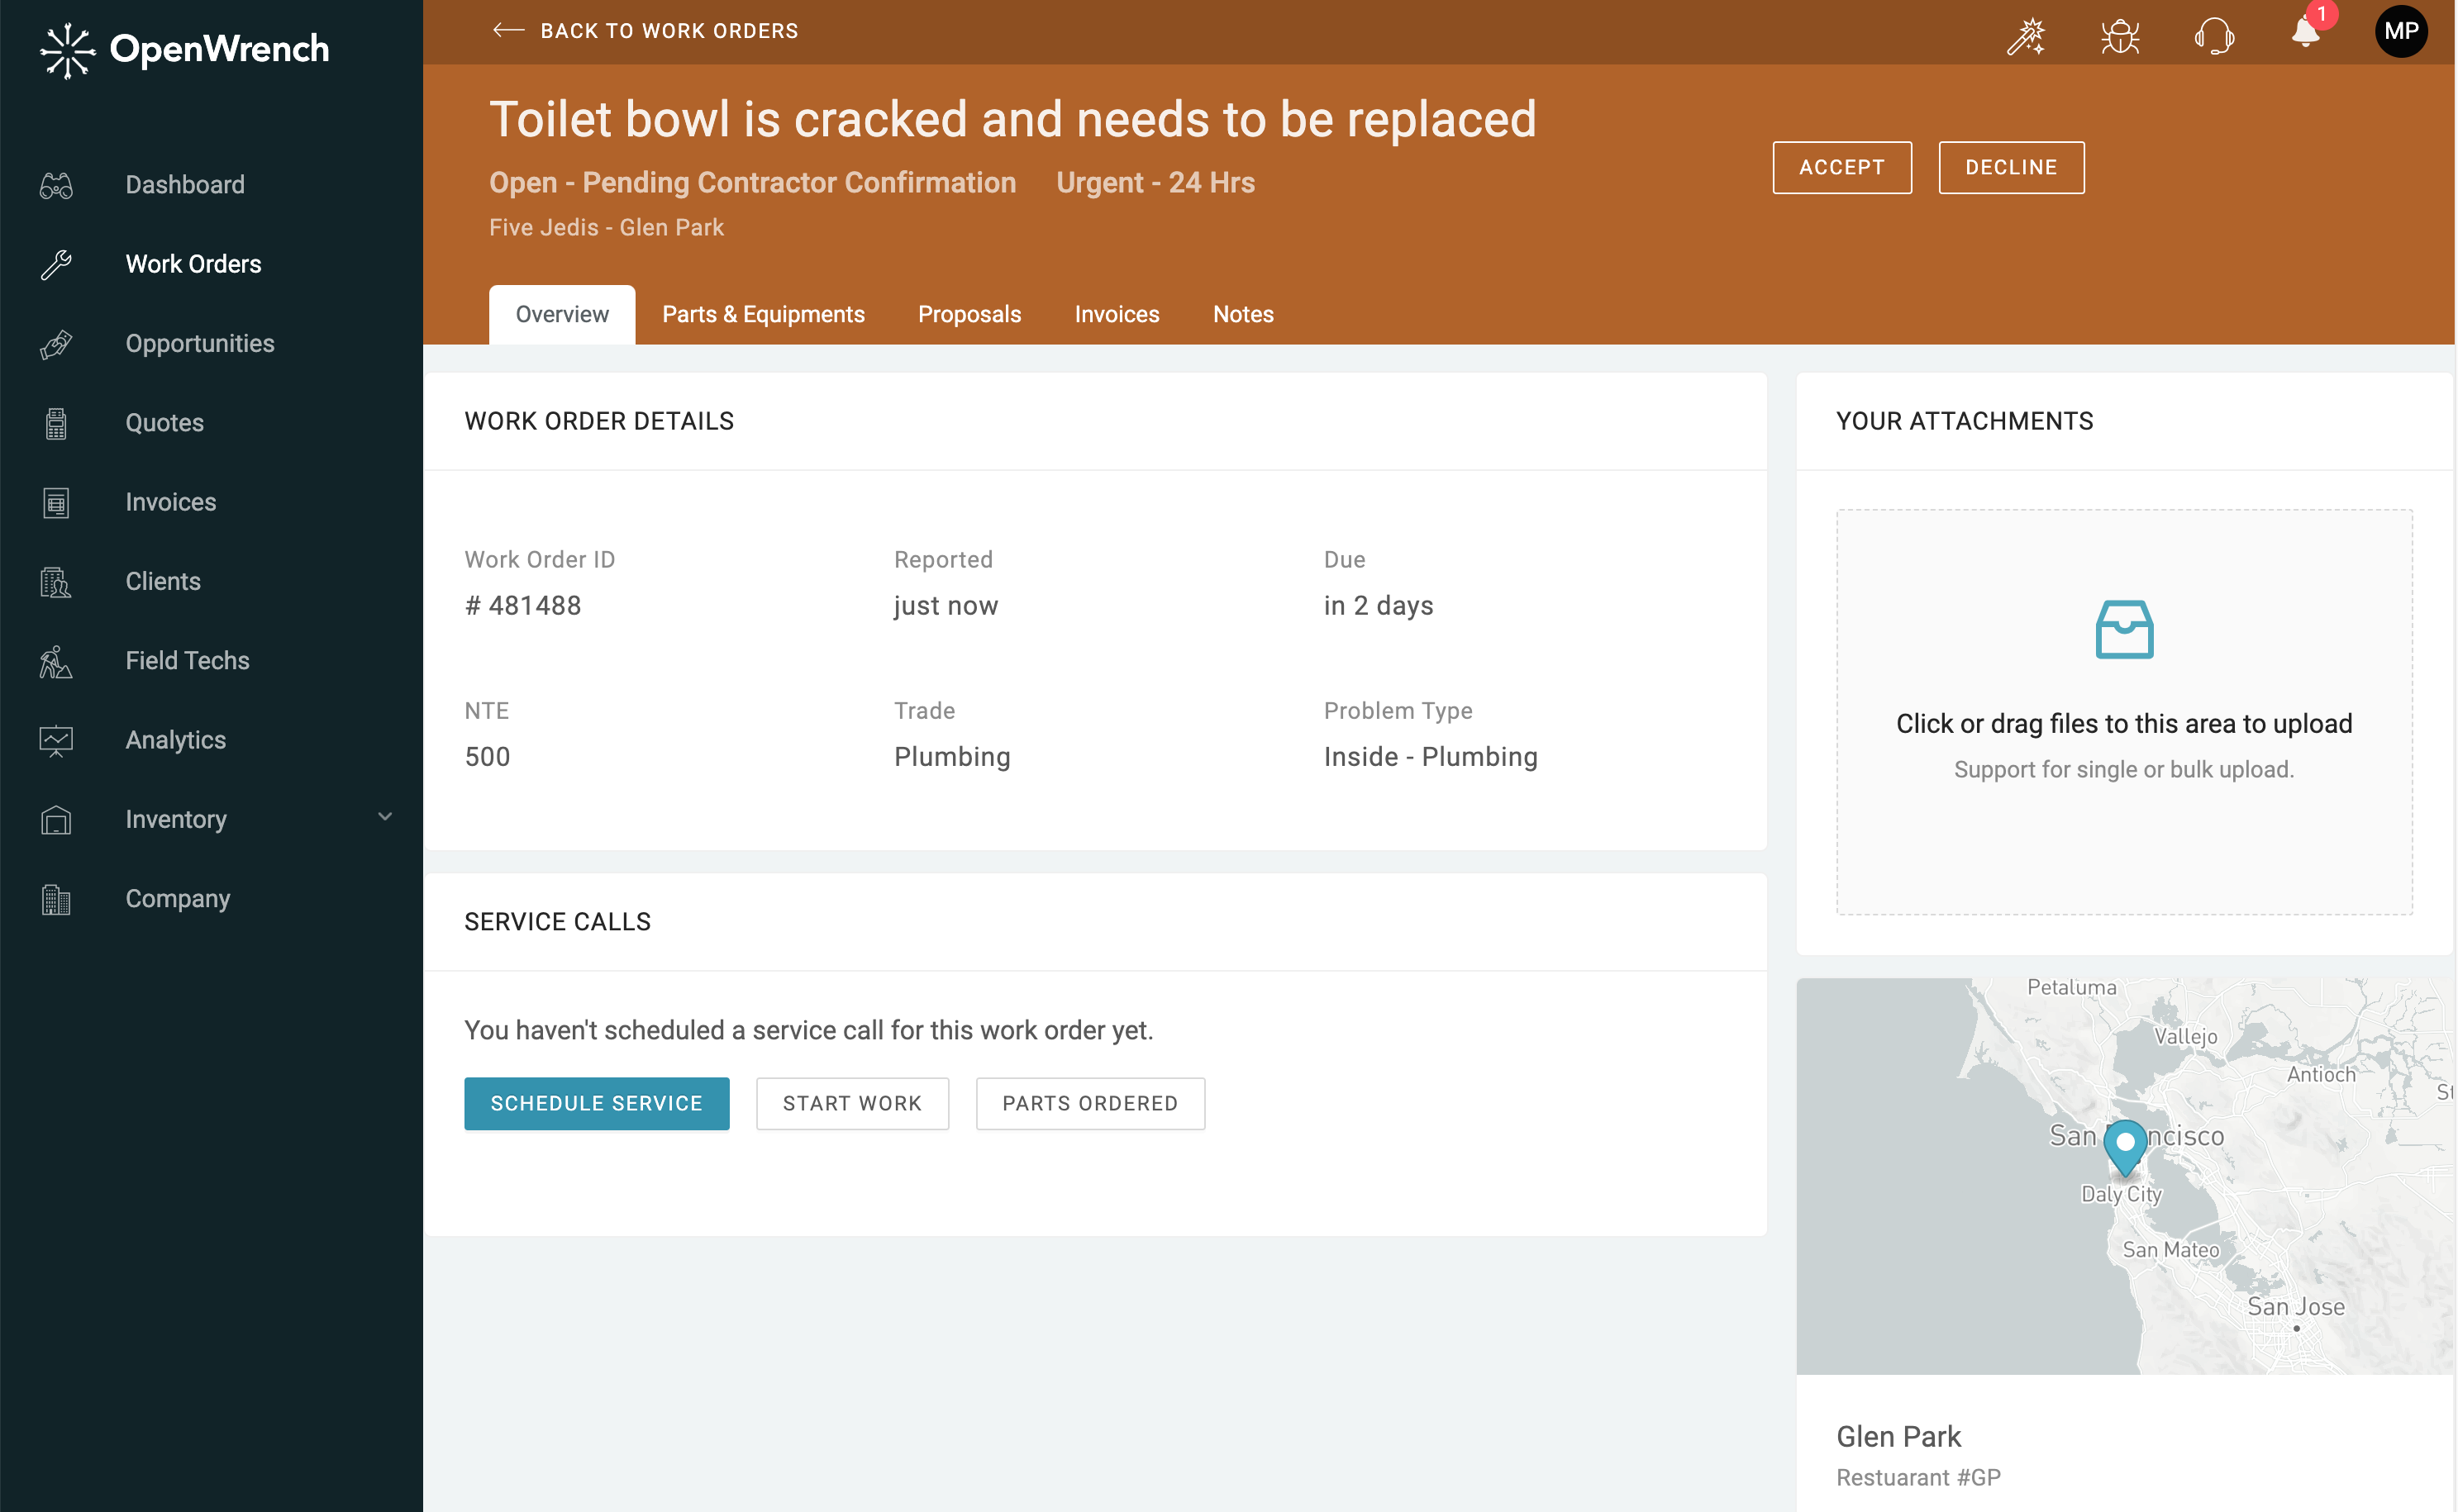Switch to the Proposals tab

click(x=970, y=315)
